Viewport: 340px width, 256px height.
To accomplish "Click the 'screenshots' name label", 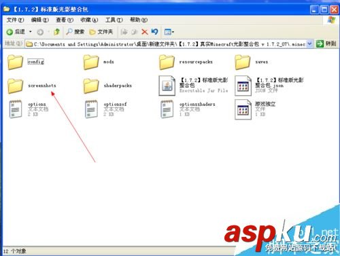I will click(42, 86).
